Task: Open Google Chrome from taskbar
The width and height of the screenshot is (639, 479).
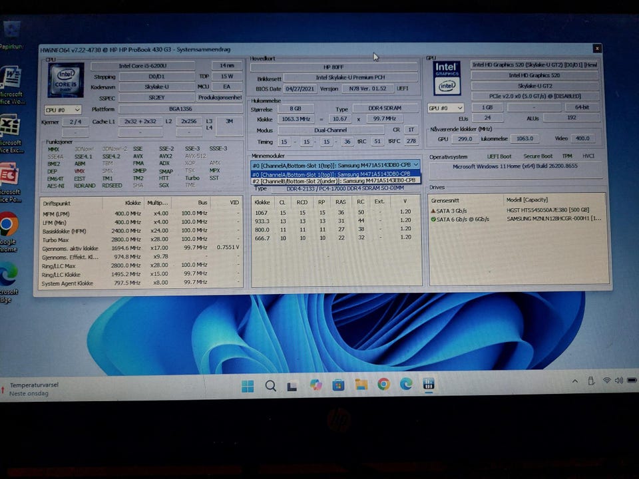Action: (x=383, y=384)
